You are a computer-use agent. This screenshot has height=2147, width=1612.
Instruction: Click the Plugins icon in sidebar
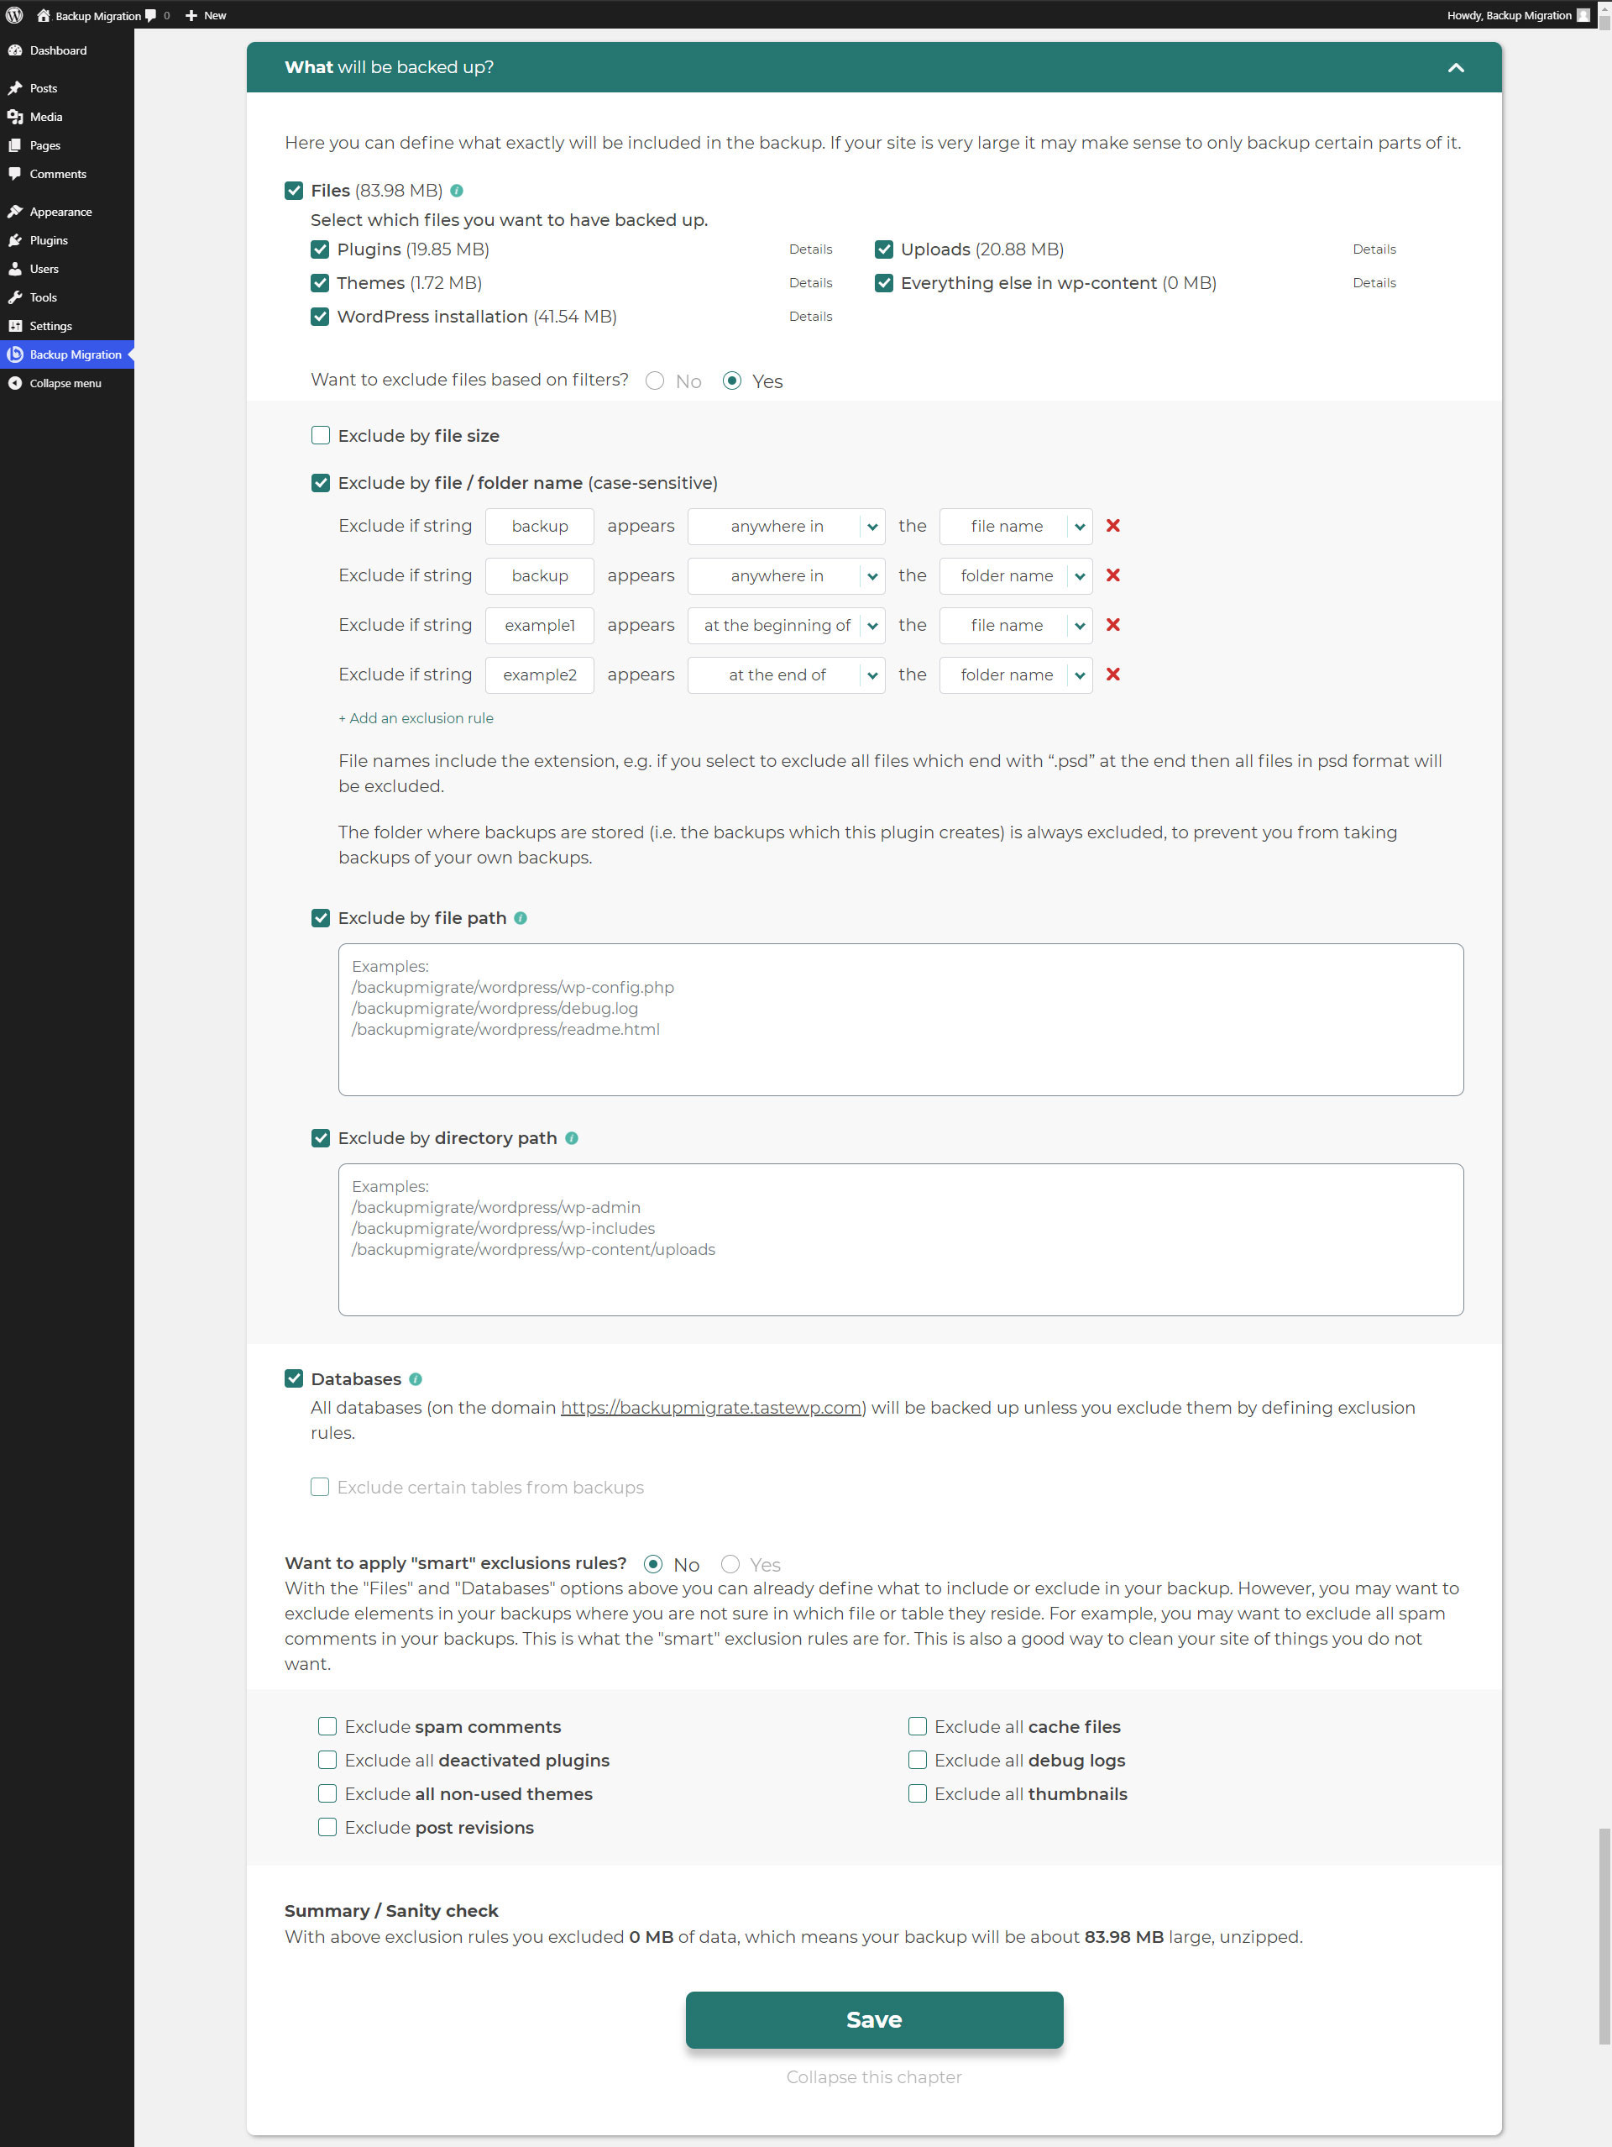(x=17, y=239)
